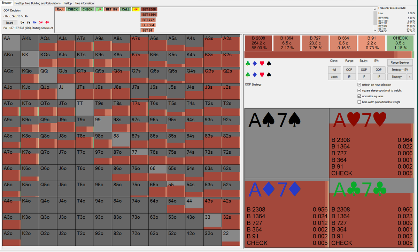Select the green club suit in the lower suit row
The height and width of the screenshot is (252, 418).
pyautogui.click(x=248, y=75)
